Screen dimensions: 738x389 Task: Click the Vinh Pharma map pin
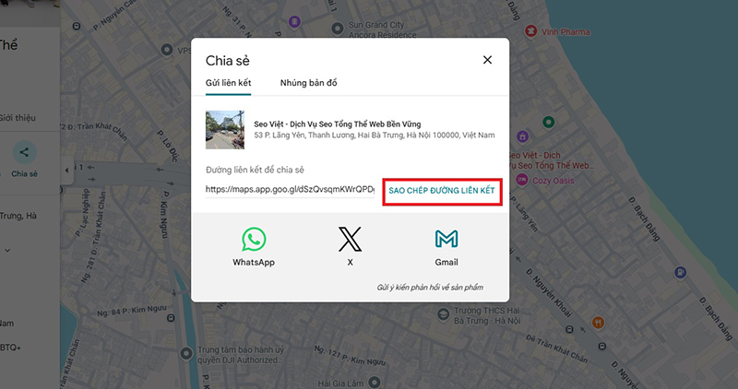tap(531, 31)
